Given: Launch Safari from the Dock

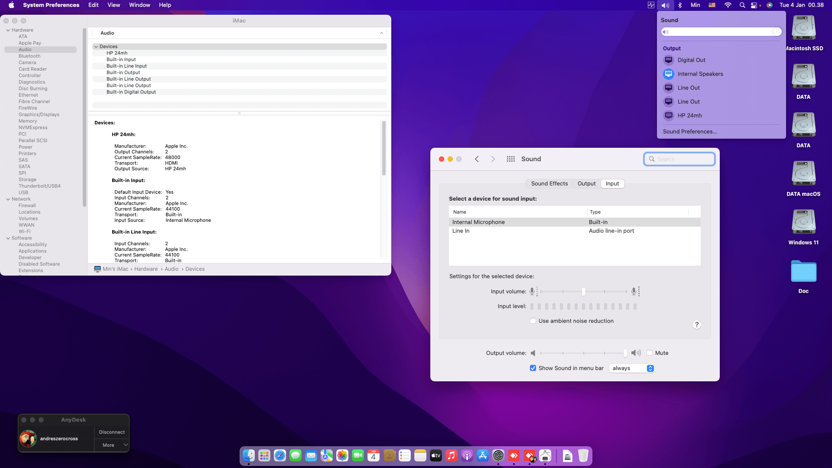Looking at the screenshot, I should point(280,455).
